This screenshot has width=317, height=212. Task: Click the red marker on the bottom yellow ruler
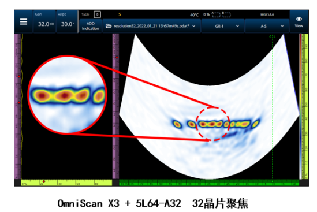(44, 181)
